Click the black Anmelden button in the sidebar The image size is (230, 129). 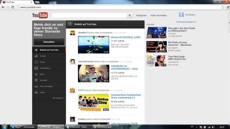pos(49,42)
